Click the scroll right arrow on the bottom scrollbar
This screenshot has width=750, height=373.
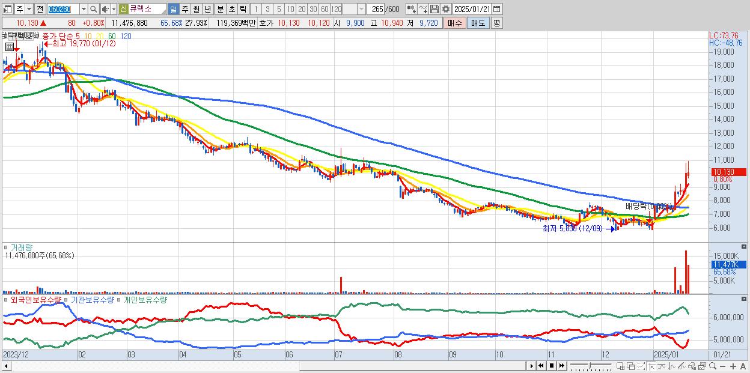[x=531, y=366]
